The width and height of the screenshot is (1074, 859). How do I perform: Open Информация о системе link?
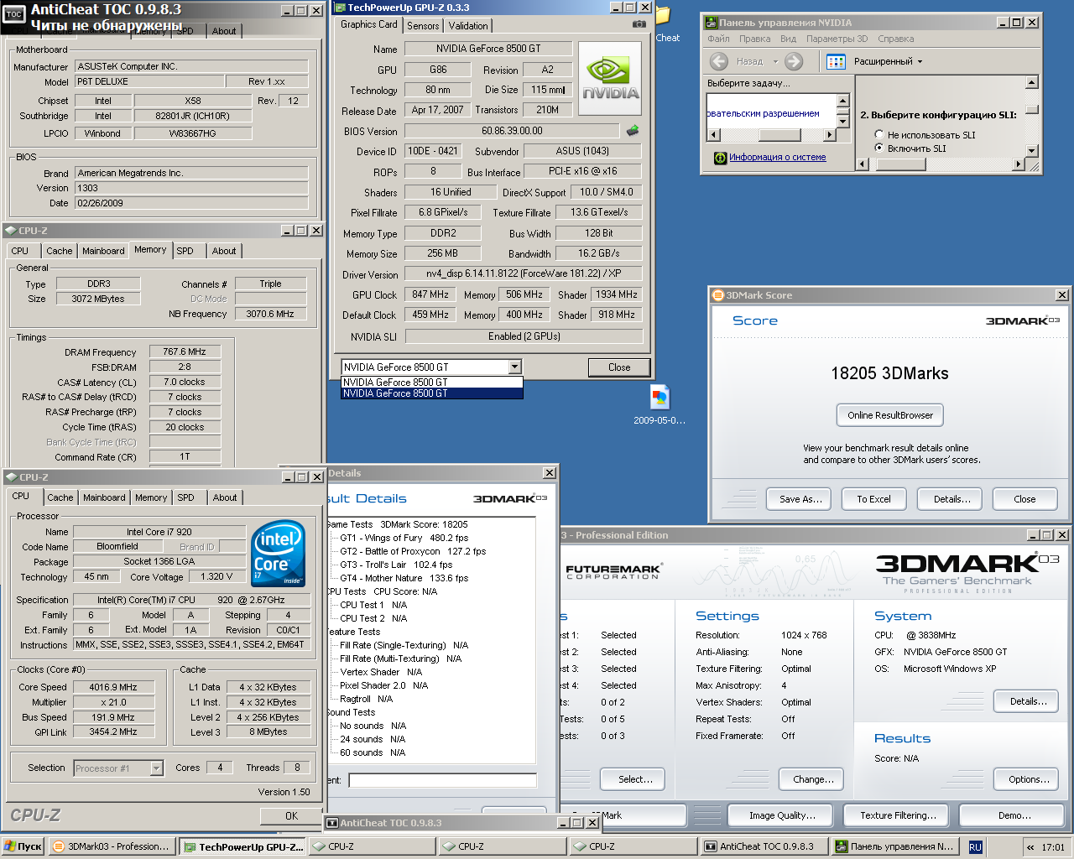click(777, 158)
